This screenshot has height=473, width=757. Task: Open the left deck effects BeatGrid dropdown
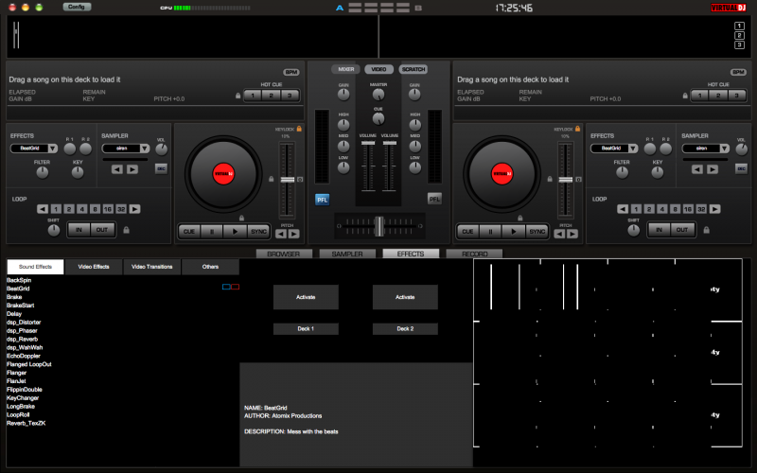53,149
